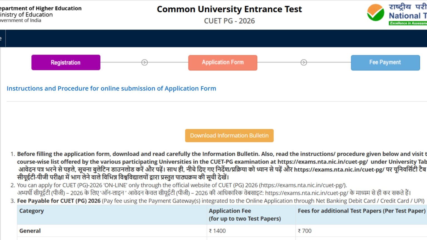Click the Home item in the navigation bar
427x240 pixels.
1,38
